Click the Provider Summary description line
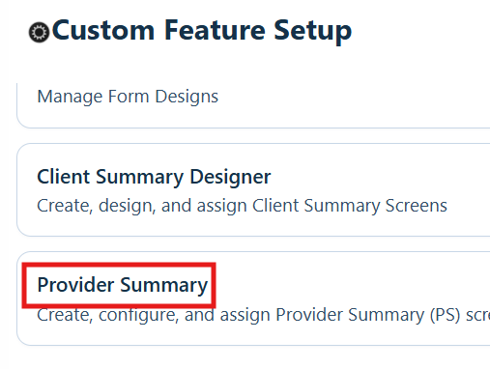This screenshot has width=490, height=369. pyautogui.click(x=263, y=315)
